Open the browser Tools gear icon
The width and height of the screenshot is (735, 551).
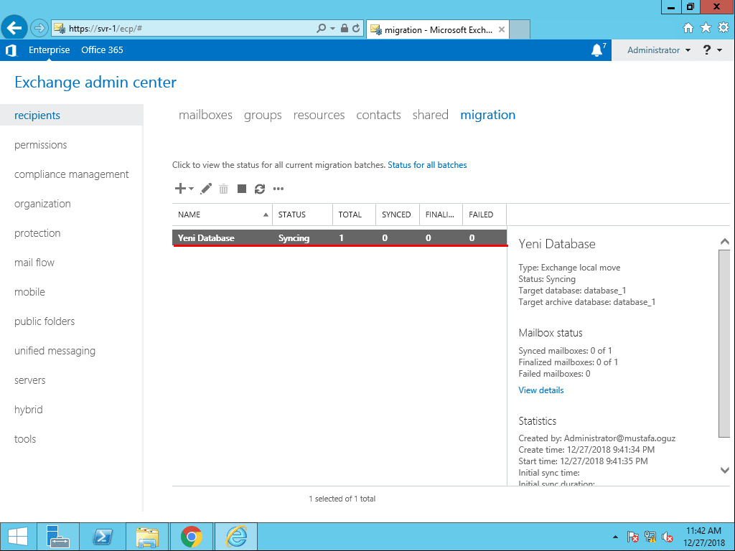[724, 28]
